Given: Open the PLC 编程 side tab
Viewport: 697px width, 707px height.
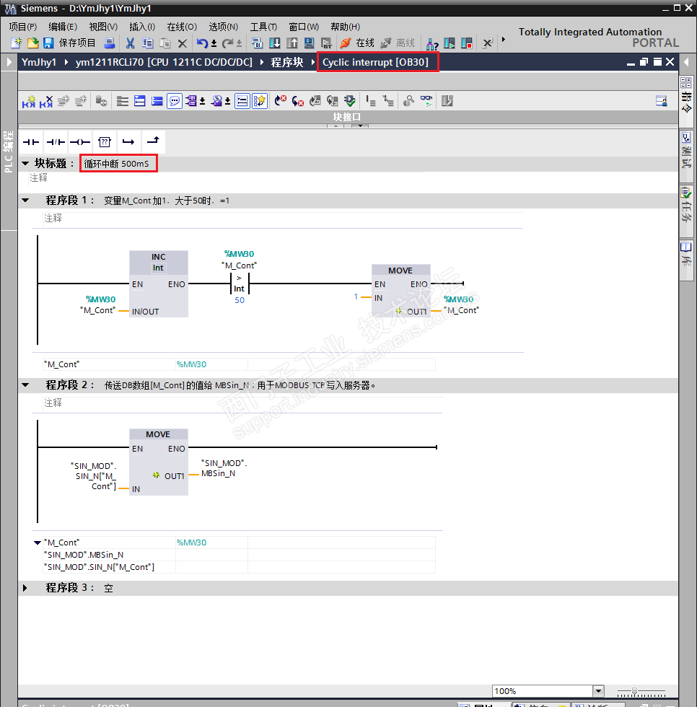Looking at the screenshot, I should coord(8,151).
